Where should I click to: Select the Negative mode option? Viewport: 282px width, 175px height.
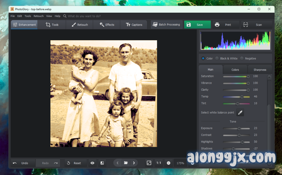point(242,58)
